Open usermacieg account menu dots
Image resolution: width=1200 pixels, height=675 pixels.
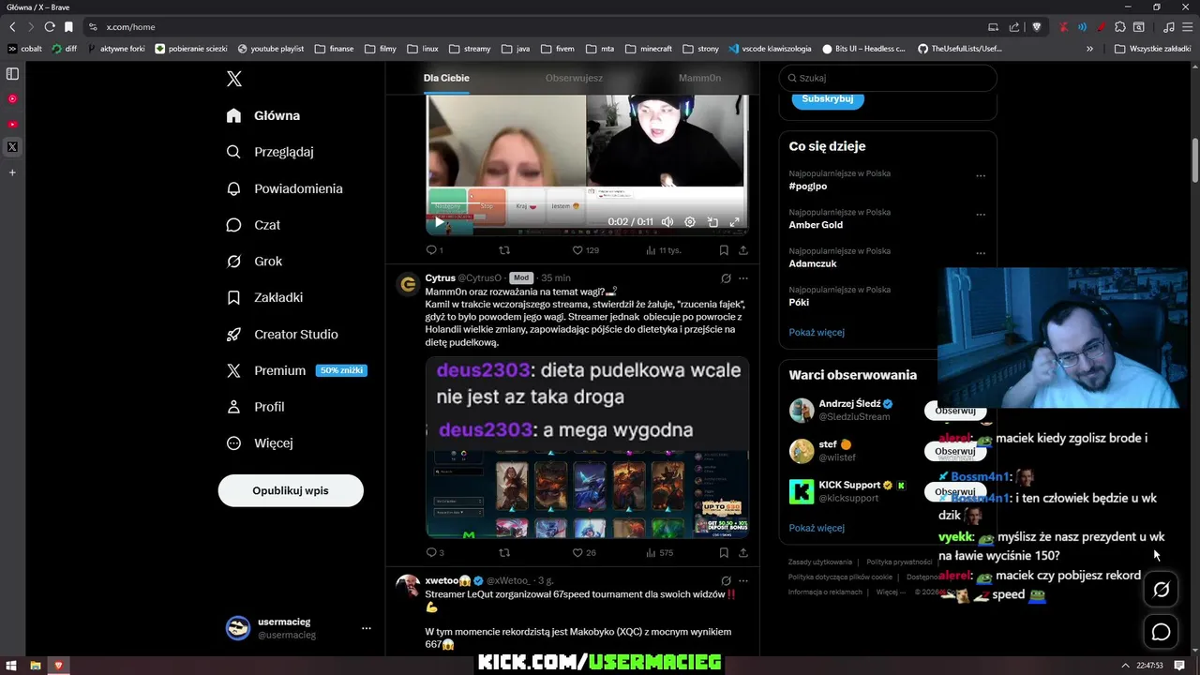tap(367, 628)
